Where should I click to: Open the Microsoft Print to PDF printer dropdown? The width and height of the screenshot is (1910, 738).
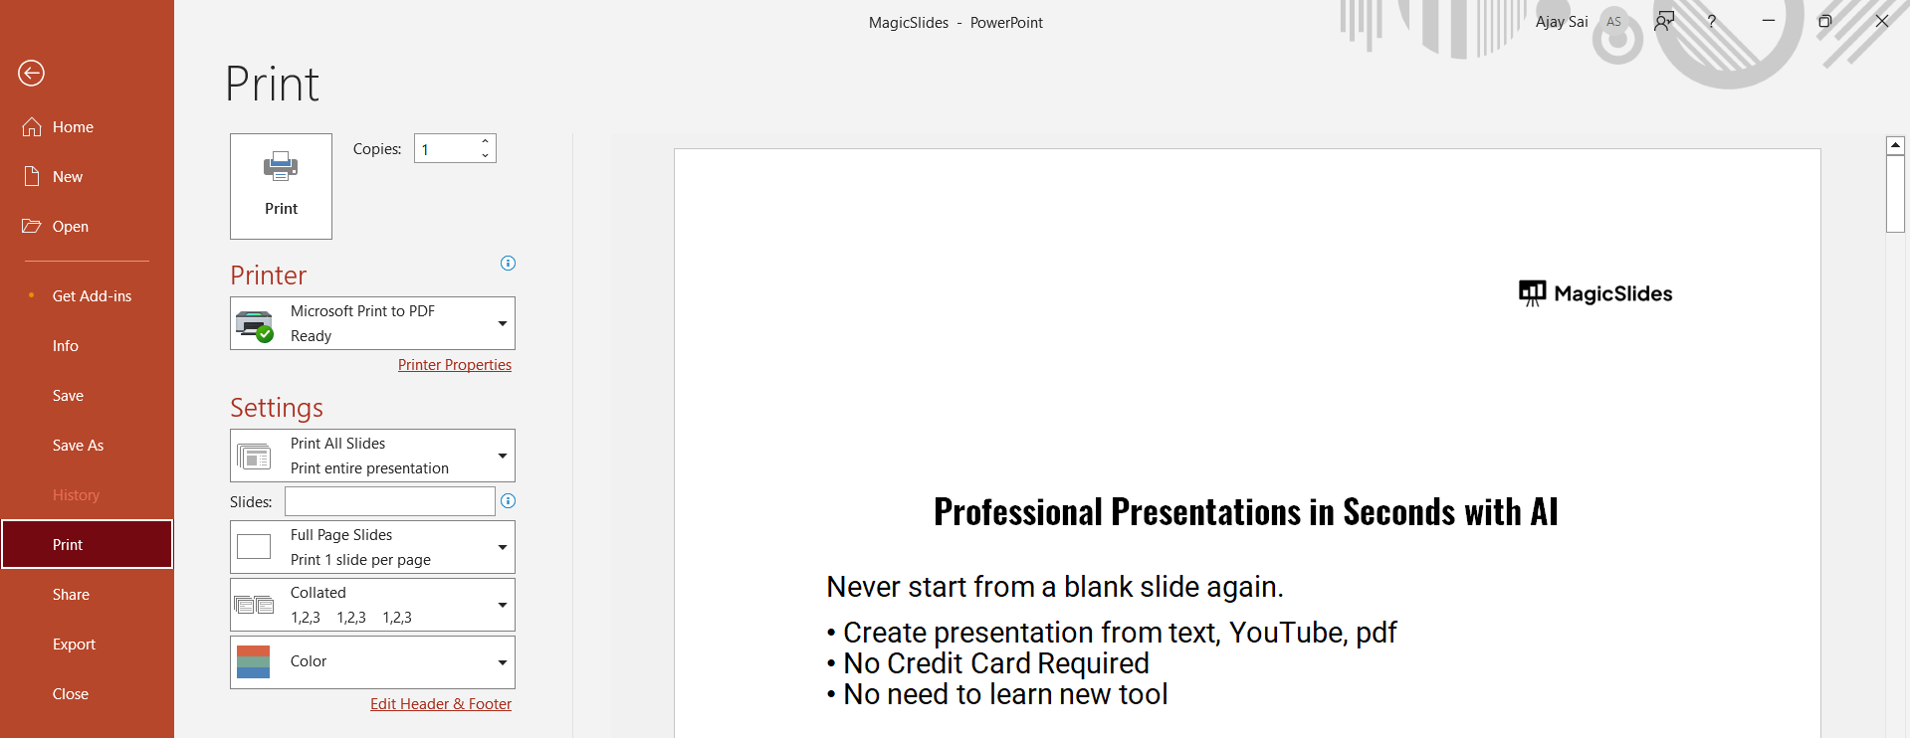point(372,323)
